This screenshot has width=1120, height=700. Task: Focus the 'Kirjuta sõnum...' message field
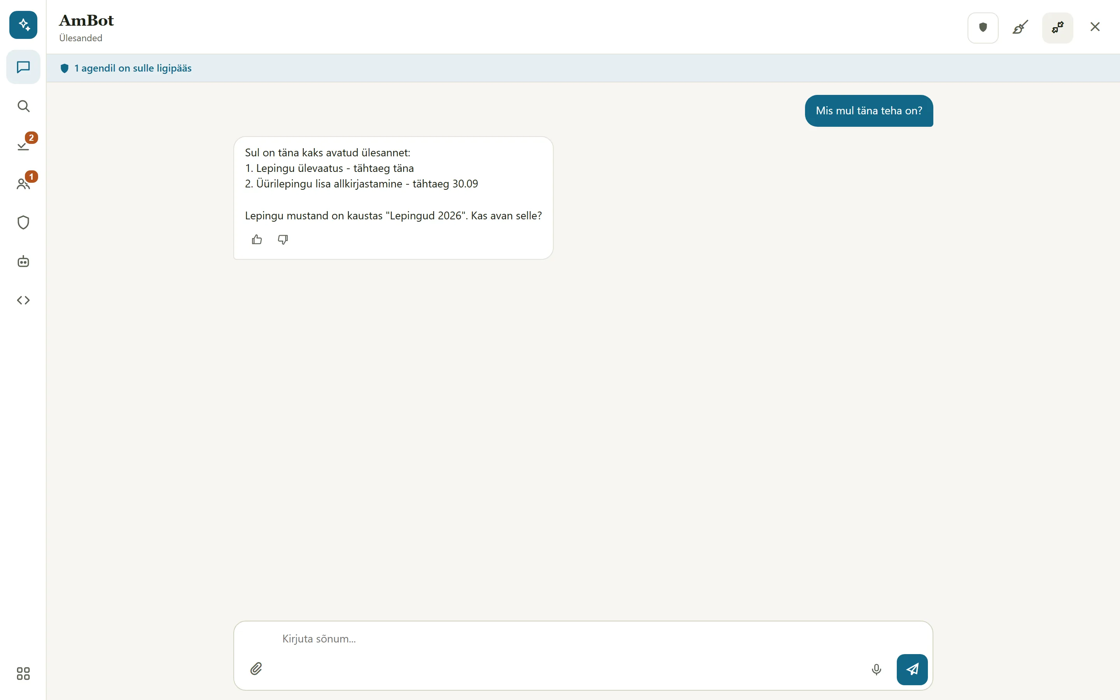coord(583,639)
